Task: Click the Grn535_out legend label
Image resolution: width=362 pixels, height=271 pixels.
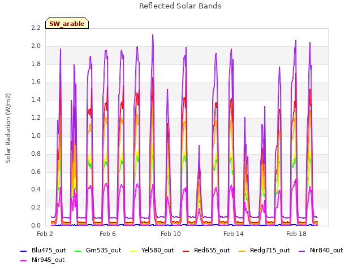Action: (104, 250)
